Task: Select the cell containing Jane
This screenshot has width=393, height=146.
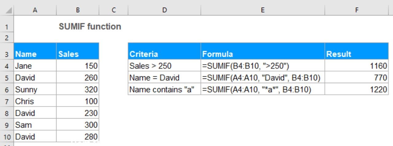Action: click(x=35, y=66)
